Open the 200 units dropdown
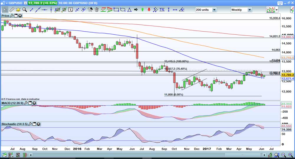Screen dimensions: 295x159 point(214,10)
